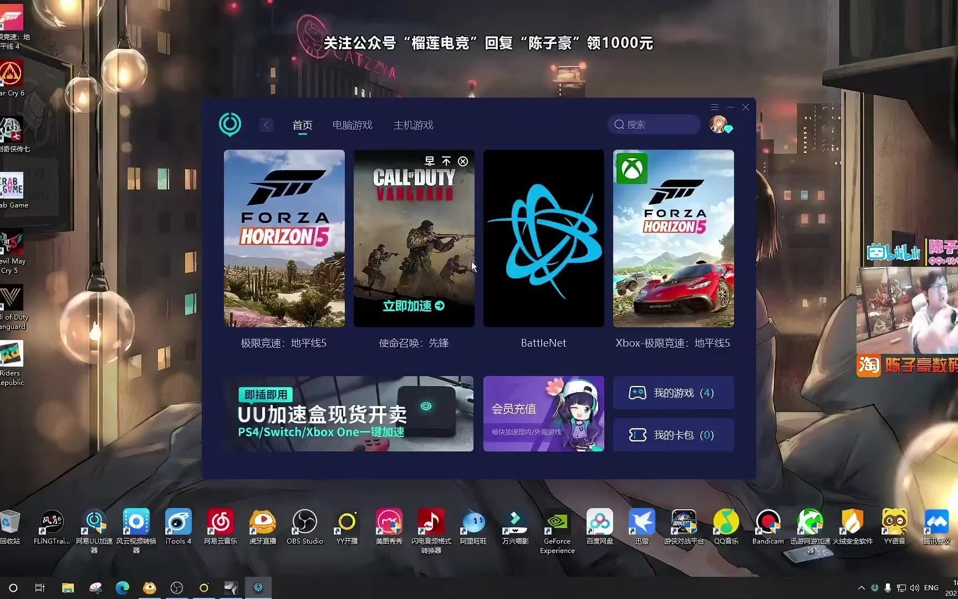This screenshot has height=599, width=958.
Task: Open the 回收站 recycle bin desktop icon
Action: [x=10, y=527]
